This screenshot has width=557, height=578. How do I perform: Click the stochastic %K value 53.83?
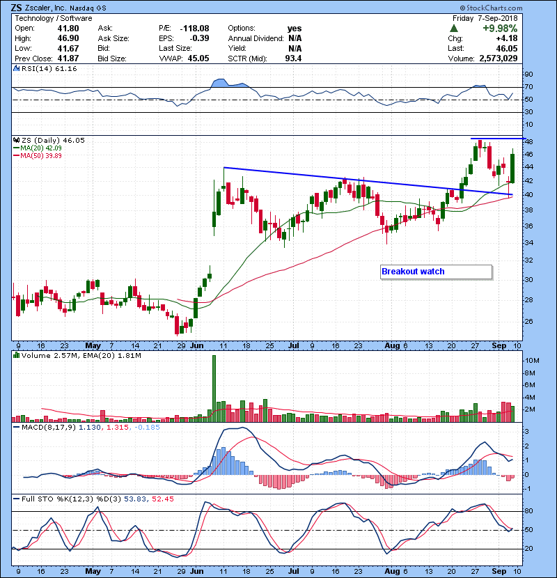pyautogui.click(x=135, y=499)
